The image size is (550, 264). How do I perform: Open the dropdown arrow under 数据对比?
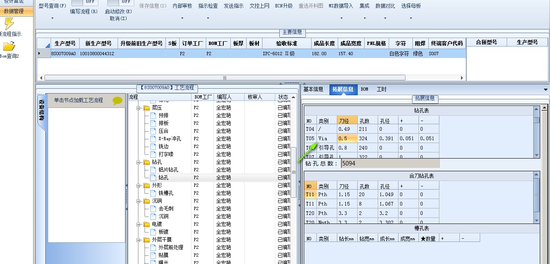[385, 18]
